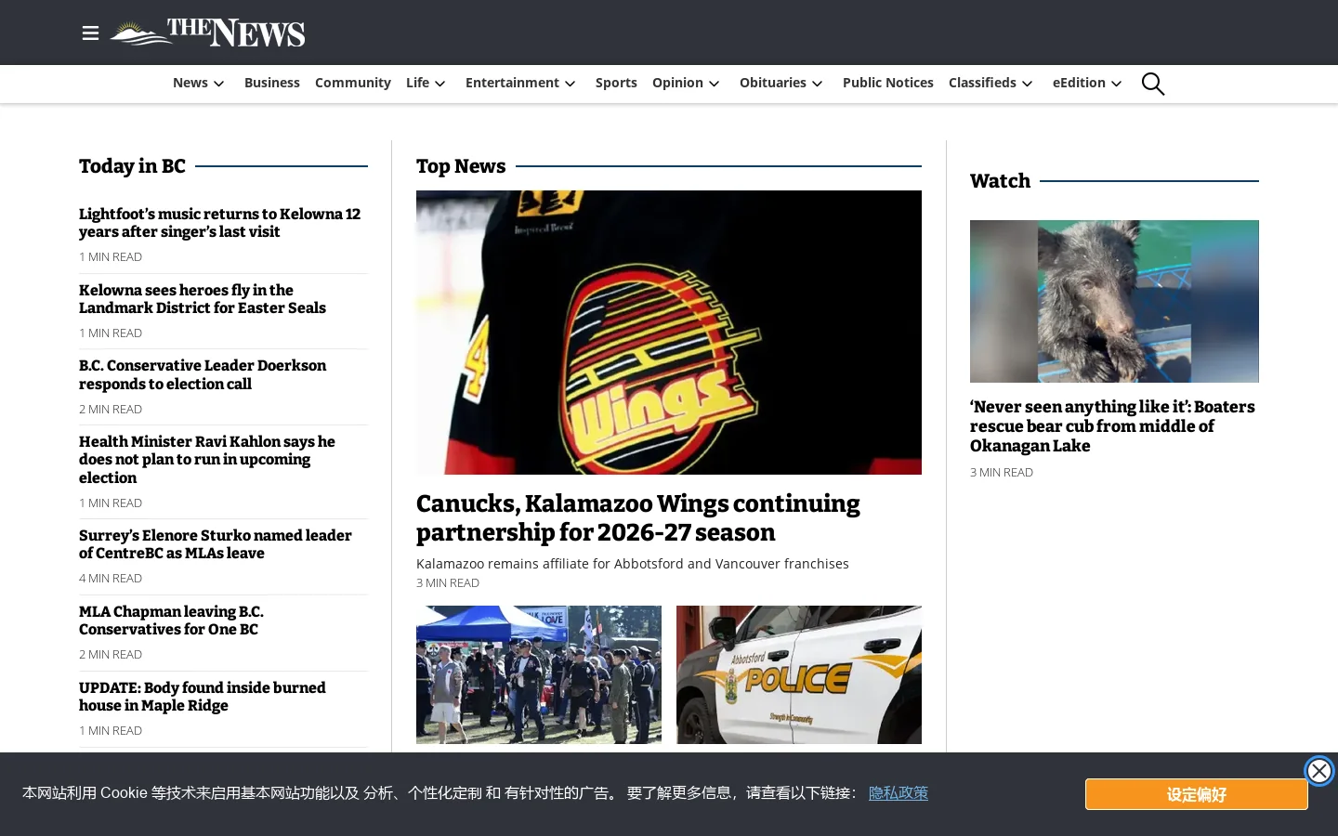Image resolution: width=1338 pixels, height=836 pixels.
Task: Open the Abbotsford Police car thumbnail
Action: 799,674
